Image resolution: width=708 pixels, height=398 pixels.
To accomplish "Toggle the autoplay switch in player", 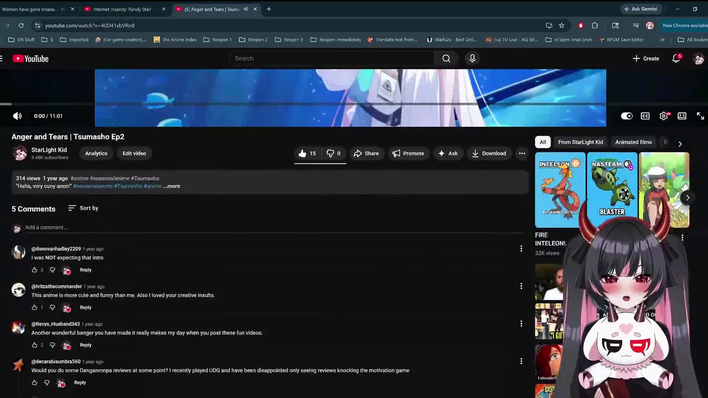I will click(627, 116).
